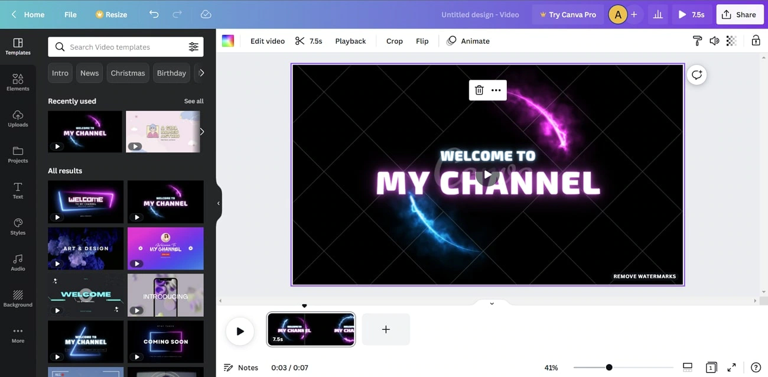Click the transparency checkerboard icon
768x377 pixels.
(x=731, y=41)
